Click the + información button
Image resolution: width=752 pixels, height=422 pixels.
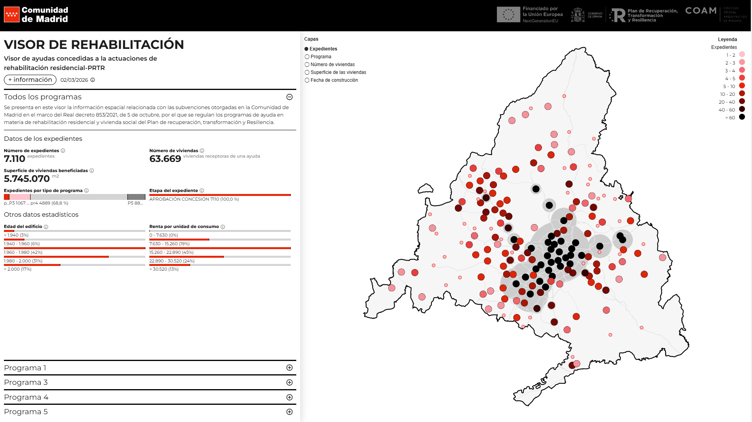click(x=30, y=80)
